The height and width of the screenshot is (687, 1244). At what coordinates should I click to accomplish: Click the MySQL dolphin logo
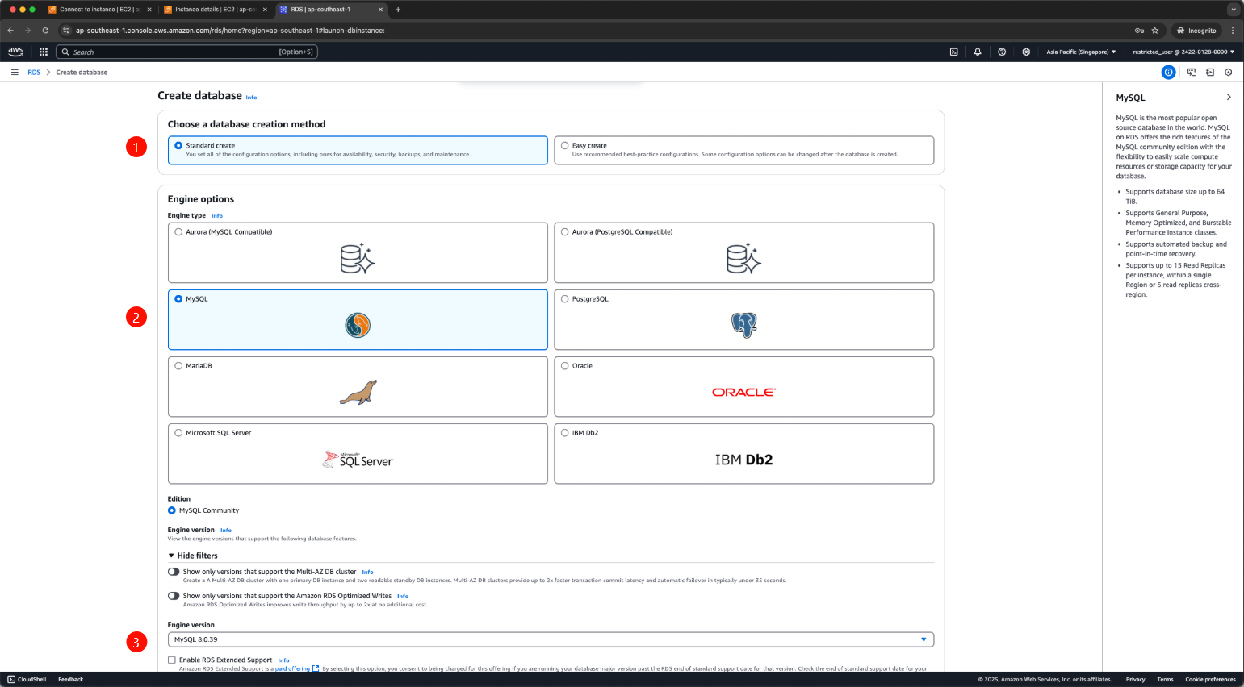[x=358, y=325]
